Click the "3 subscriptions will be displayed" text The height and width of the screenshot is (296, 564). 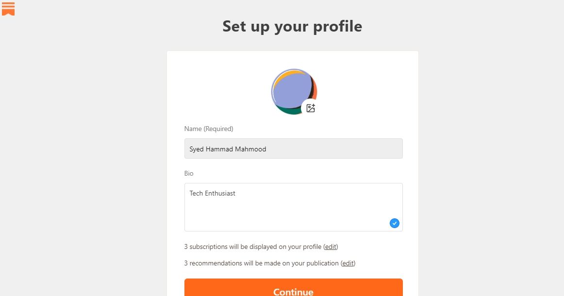click(252, 247)
